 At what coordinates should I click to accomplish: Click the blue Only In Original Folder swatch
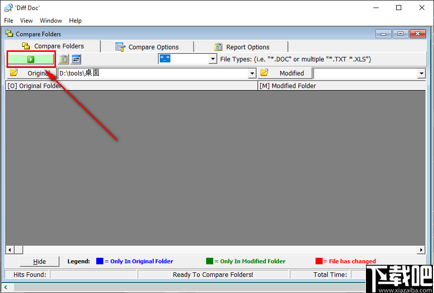[100, 261]
